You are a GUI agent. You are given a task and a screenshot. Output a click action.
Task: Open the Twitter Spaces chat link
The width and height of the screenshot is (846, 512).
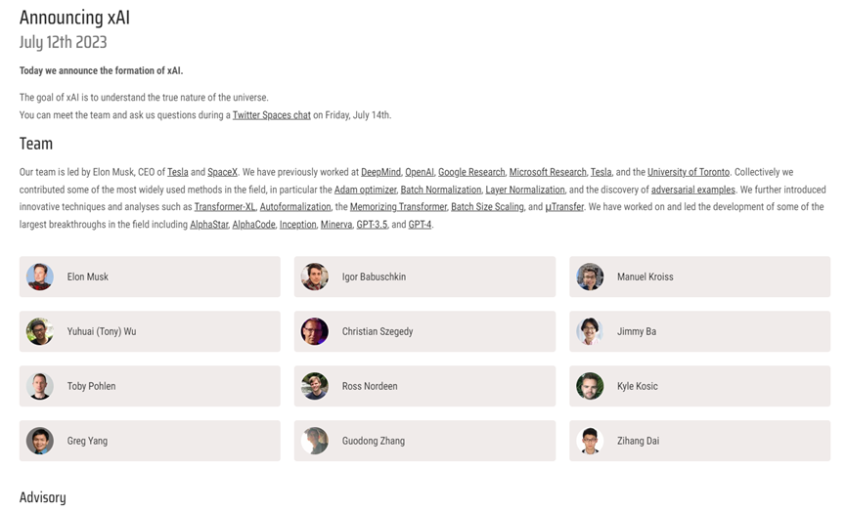tap(271, 114)
